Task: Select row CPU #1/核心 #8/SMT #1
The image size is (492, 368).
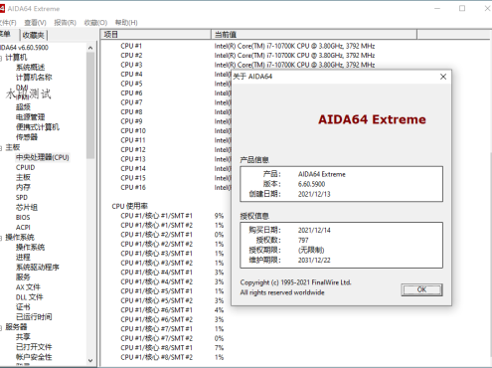Action: pos(156,348)
